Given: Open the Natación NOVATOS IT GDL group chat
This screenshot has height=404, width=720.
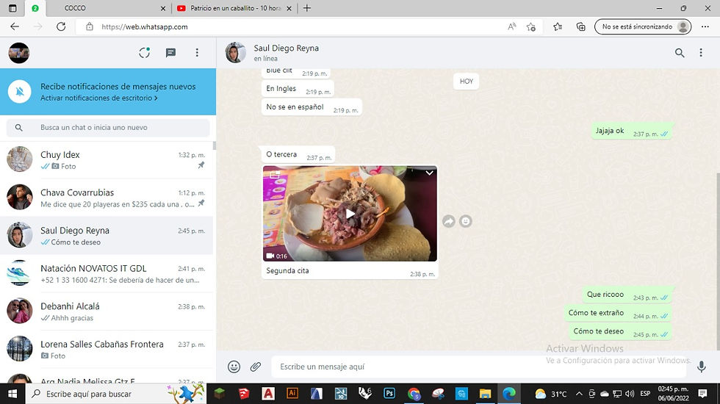Looking at the screenshot, I should pos(107,273).
